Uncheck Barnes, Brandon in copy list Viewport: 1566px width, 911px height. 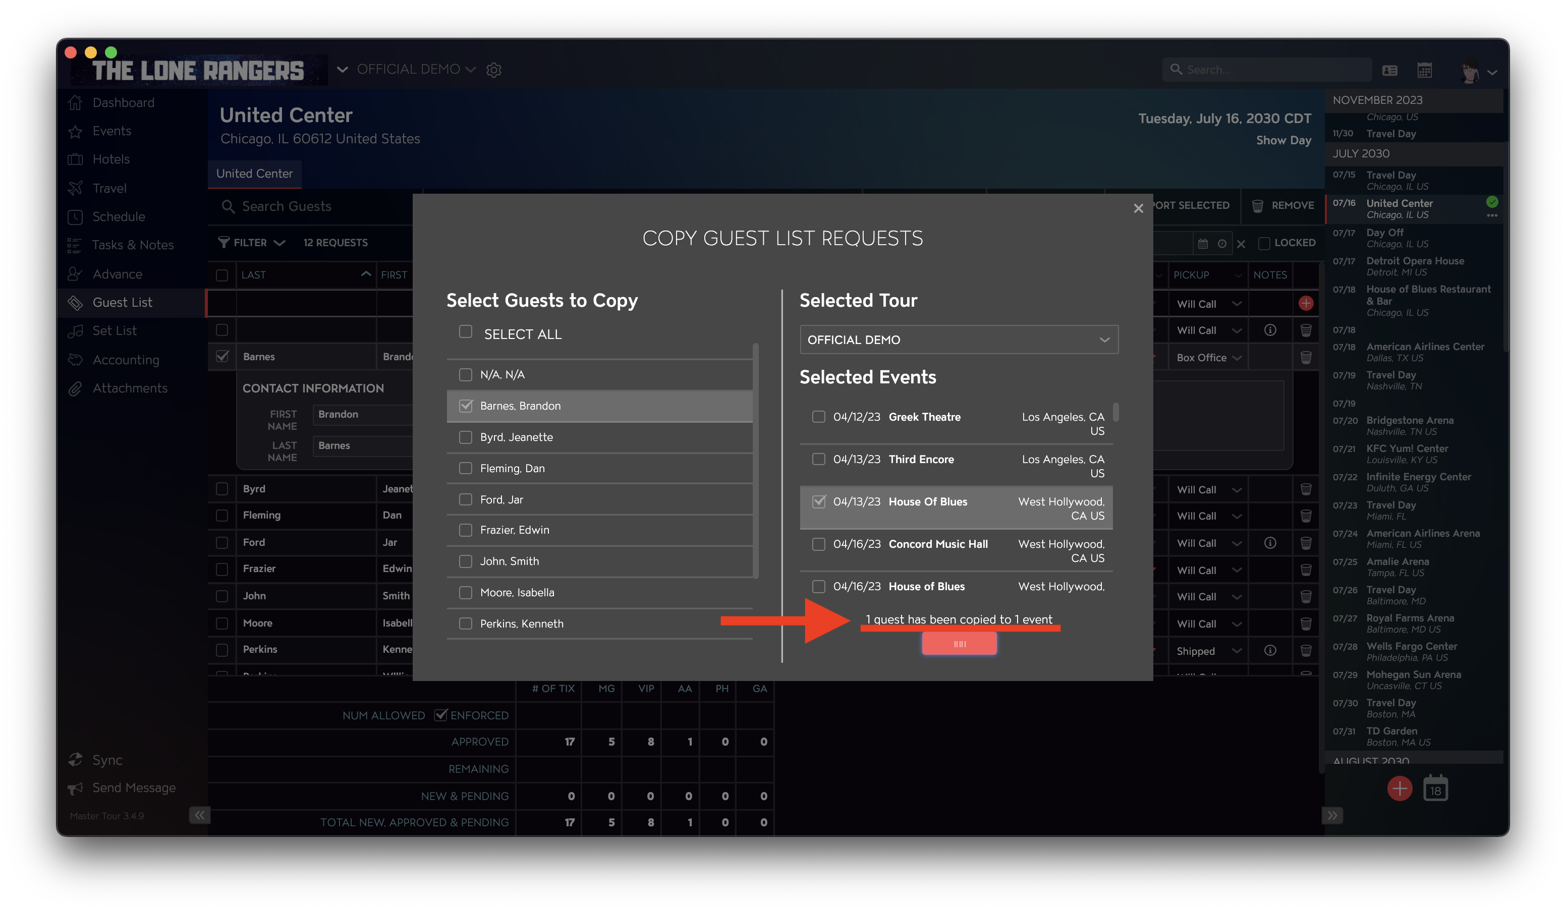[x=466, y=406]
